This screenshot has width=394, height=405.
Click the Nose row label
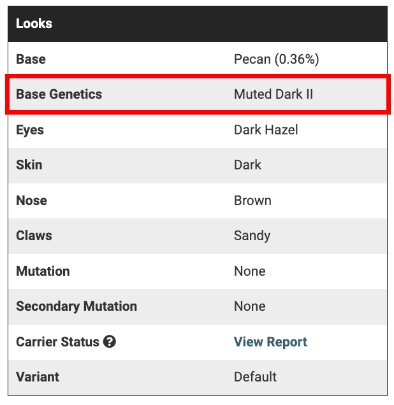(x=31, y=201)
